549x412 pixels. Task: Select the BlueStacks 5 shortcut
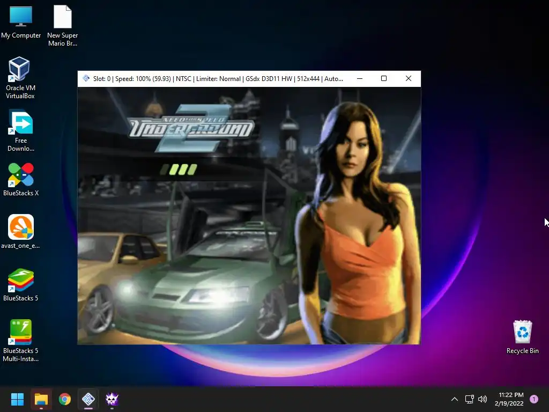click(21, 284)
